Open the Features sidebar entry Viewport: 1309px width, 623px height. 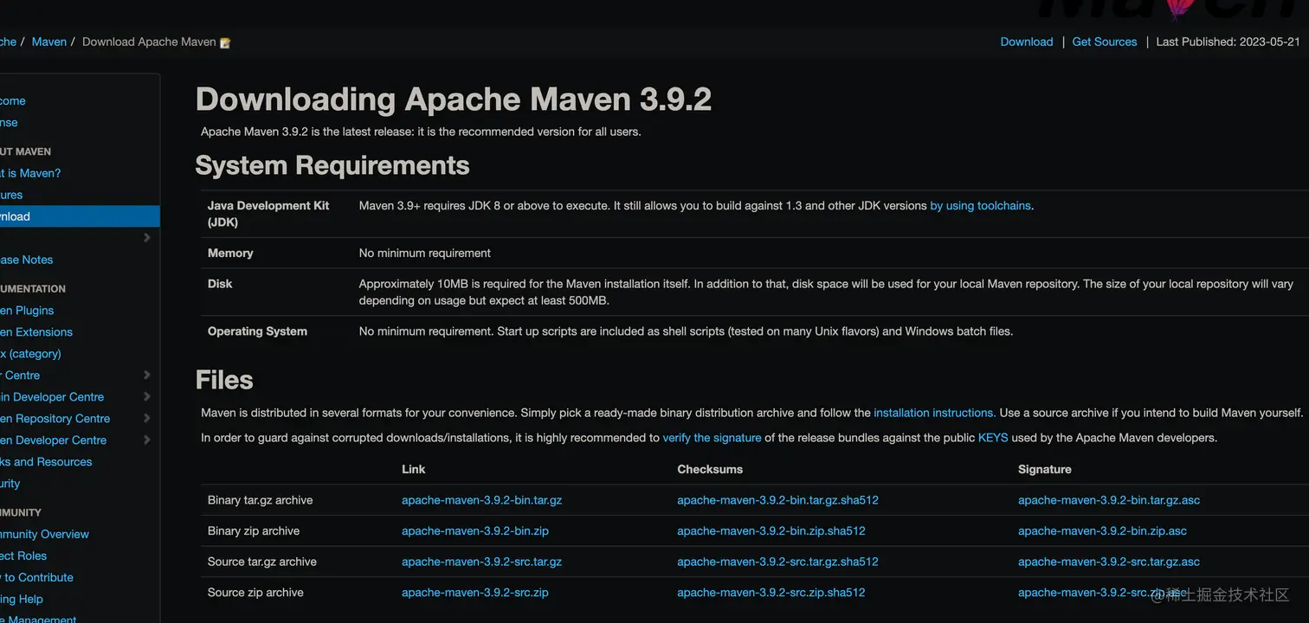click(x=11, y=195)
